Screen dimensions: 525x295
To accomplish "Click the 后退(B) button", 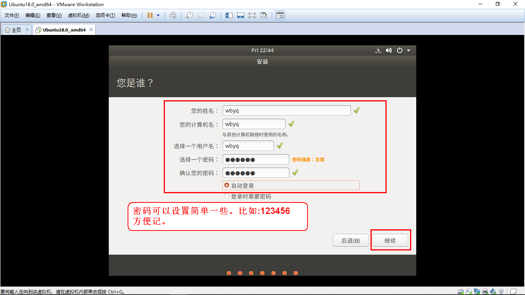I will pos(351,240).
